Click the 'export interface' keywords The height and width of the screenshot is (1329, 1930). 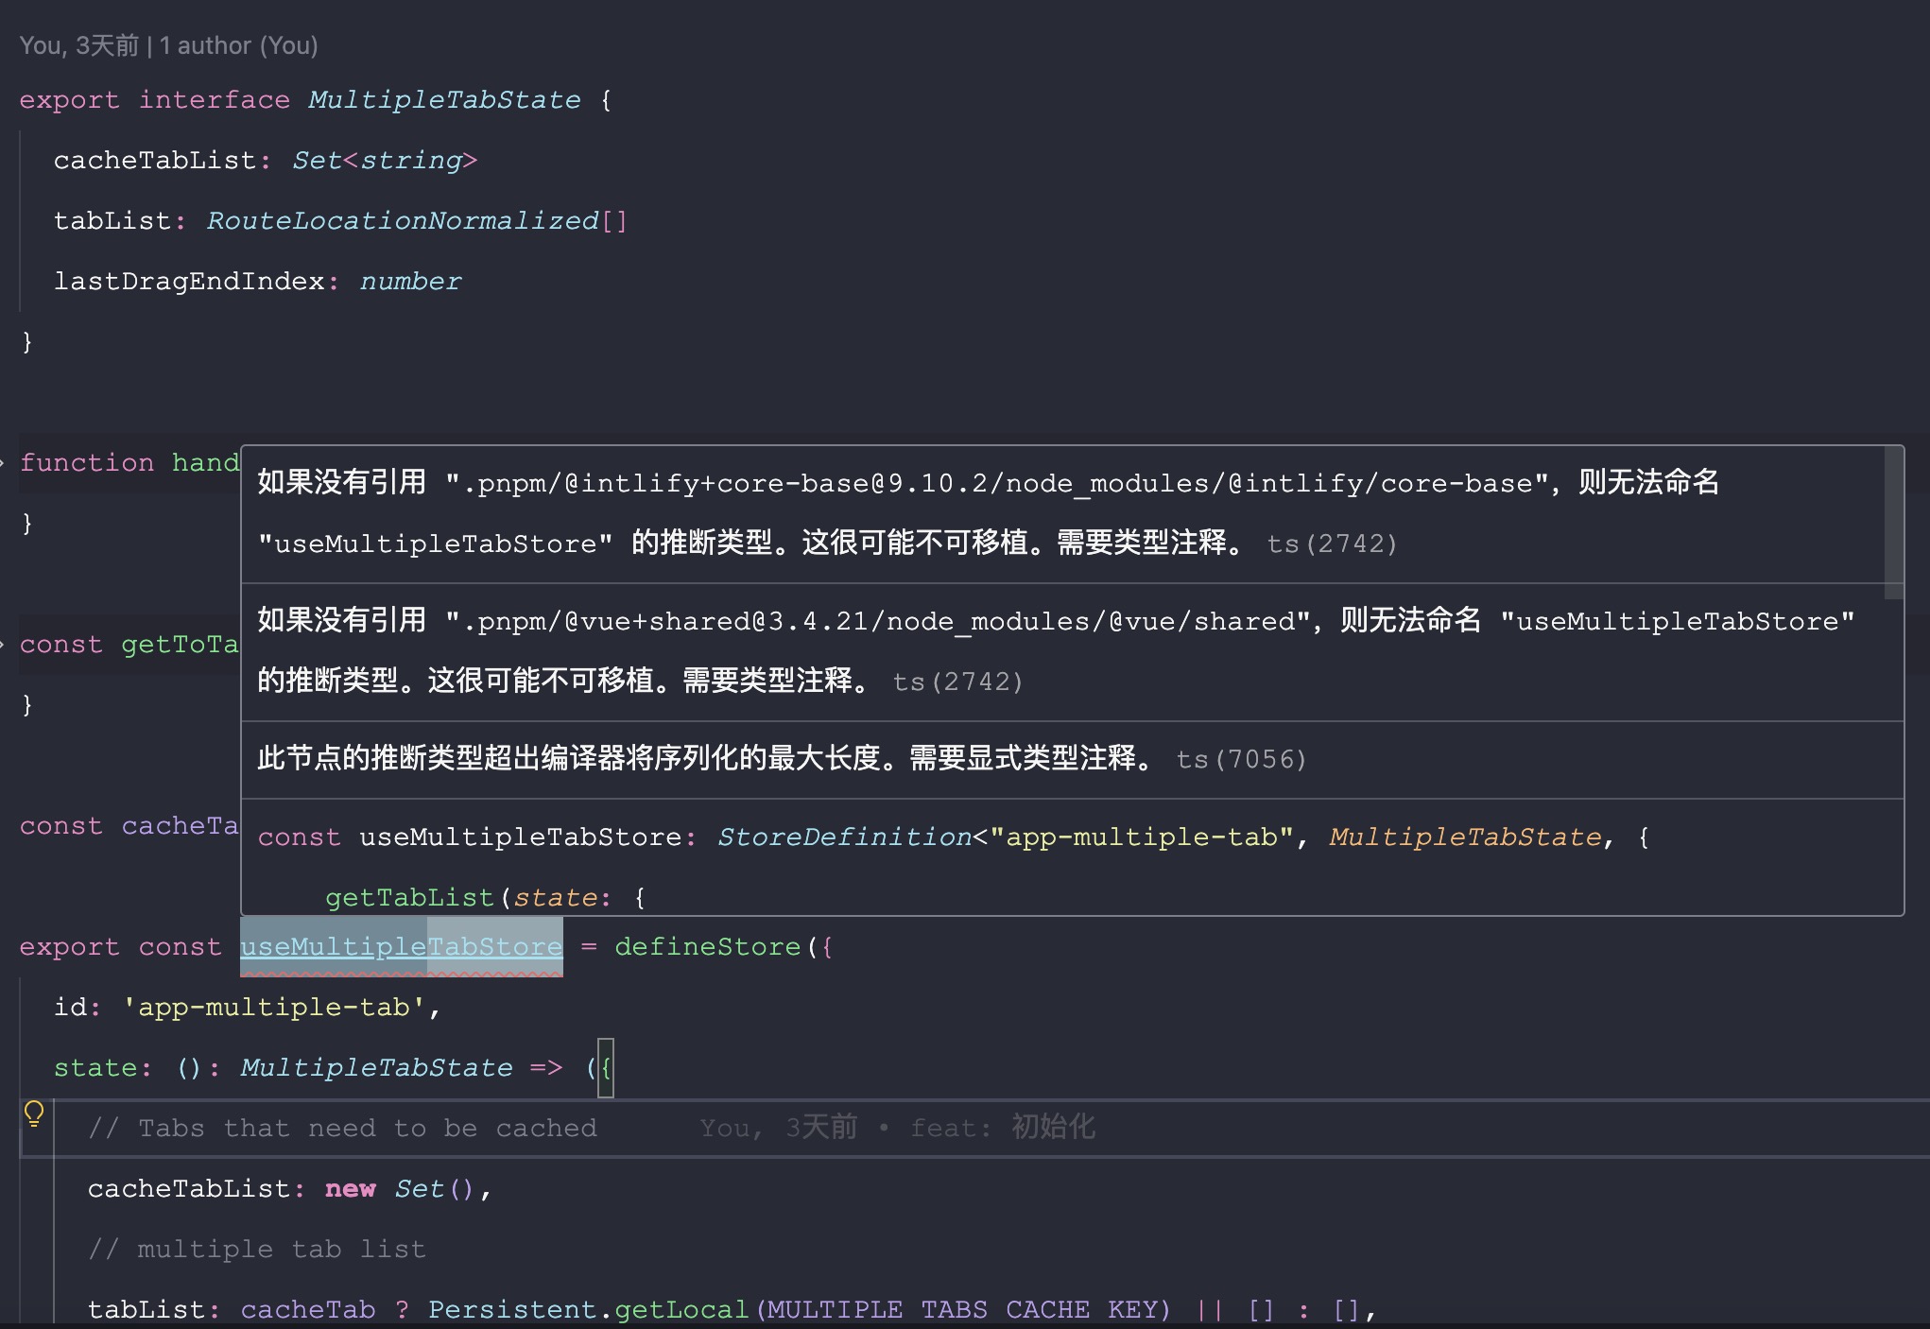point(155,99)
